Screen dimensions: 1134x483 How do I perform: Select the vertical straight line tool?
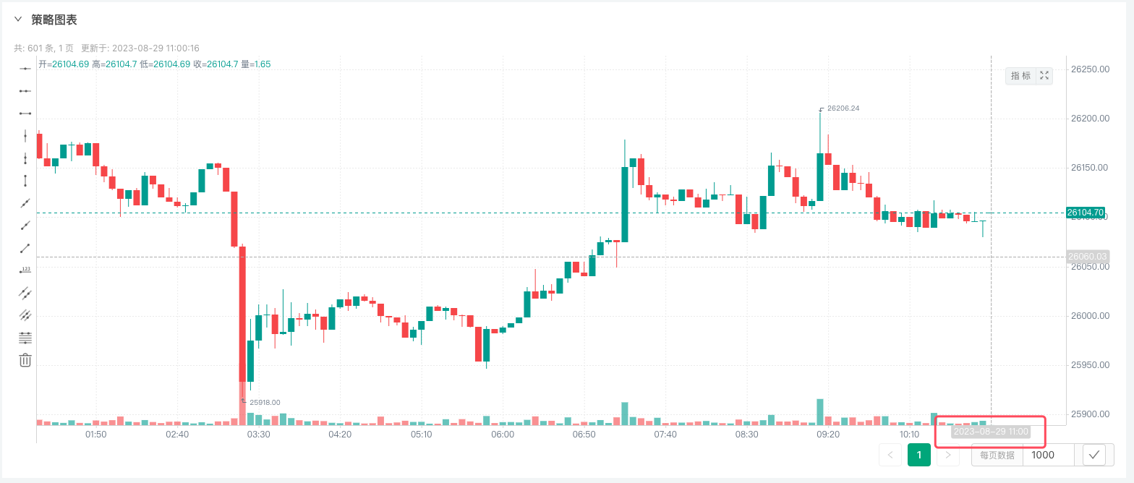(25, 136)
